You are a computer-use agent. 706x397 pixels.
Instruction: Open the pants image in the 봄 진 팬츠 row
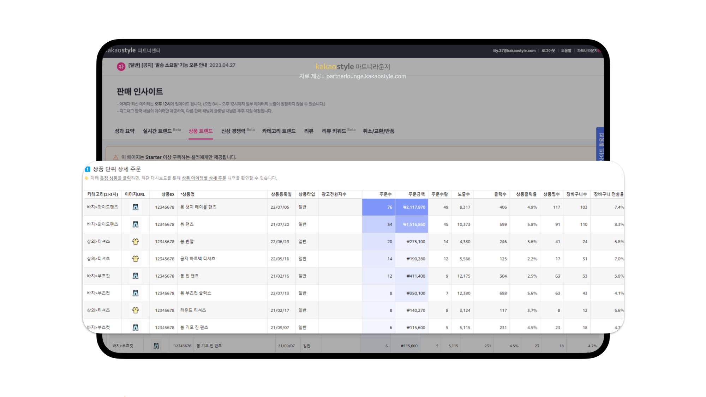click(x=136, y=276)
